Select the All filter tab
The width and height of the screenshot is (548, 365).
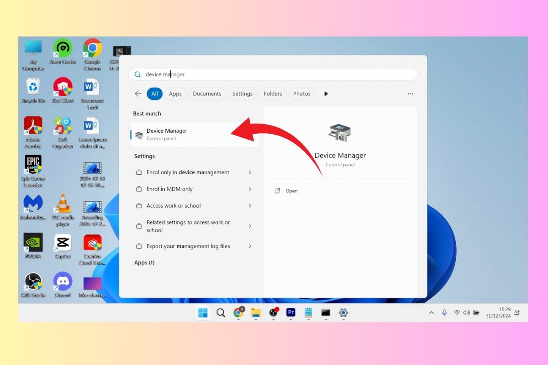[155, 94]
